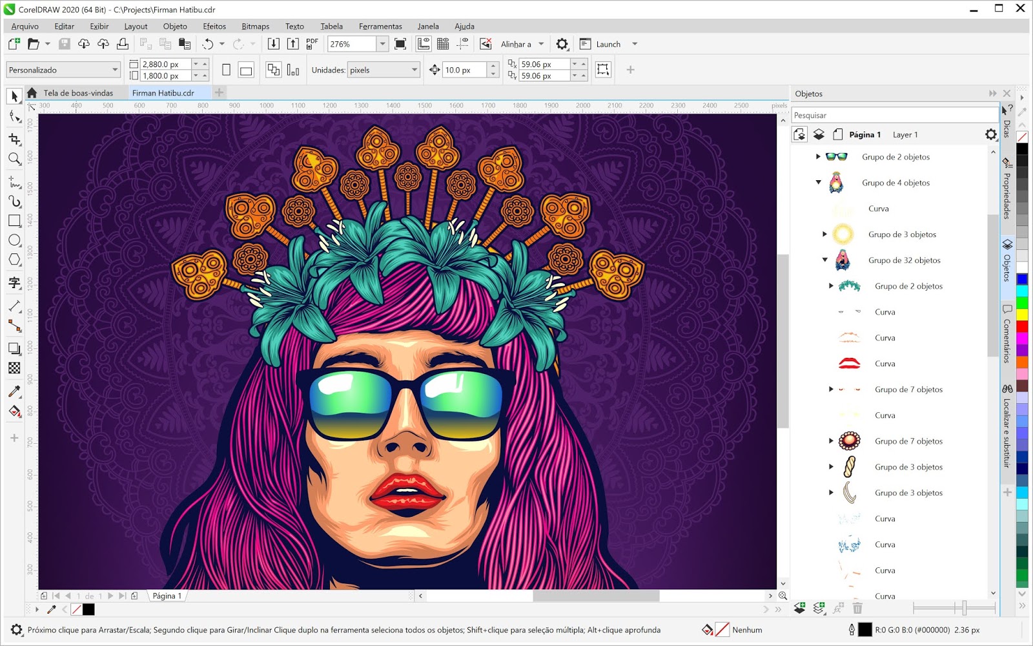Viewport: 1033px width, 646px height.
Task: Click the Delete object trash icon
Action: coord(857,608)
